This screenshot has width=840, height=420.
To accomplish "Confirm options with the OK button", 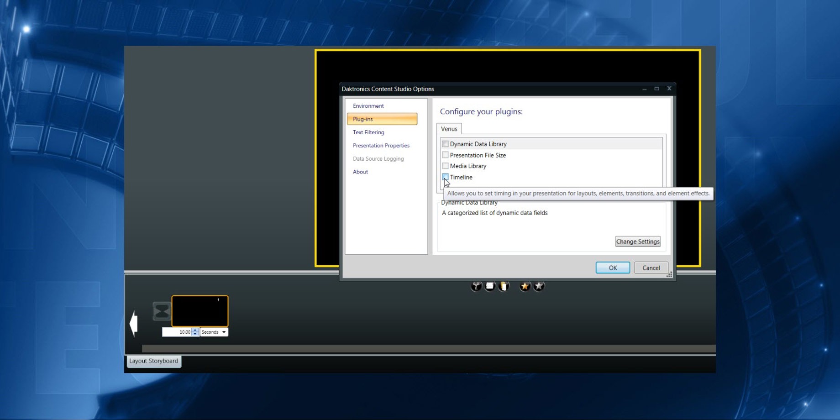I will point(612,268).
